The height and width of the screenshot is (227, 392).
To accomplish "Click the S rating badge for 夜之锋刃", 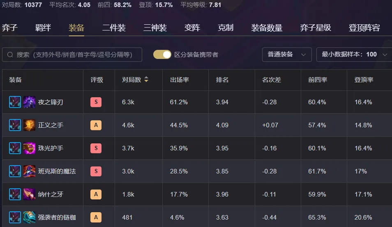I will (96, 102).
